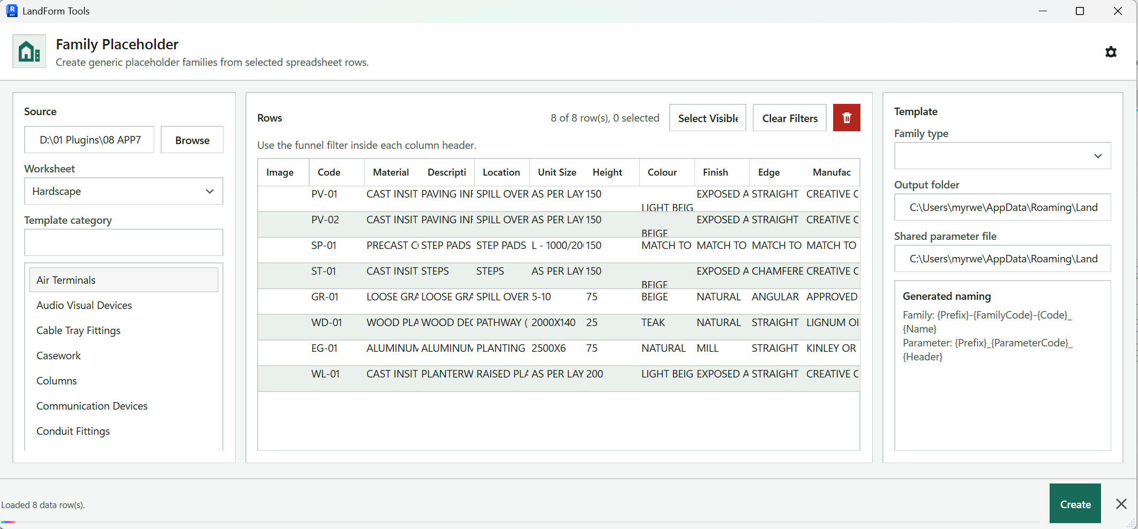Select the ST-01 row
Image resolution: width=1138 pixels, height=529 pixels.
tap(559, 276)
